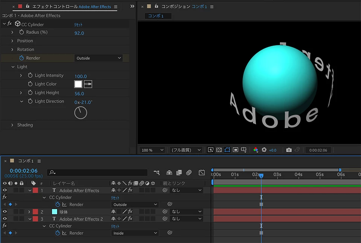This screenshot has width=361, height=243.
Task: Click the Light Direction angle dial
Action: (80, 113)
